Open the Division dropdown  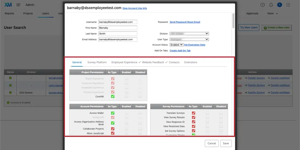pyautogui.click(x=189, y=34)
